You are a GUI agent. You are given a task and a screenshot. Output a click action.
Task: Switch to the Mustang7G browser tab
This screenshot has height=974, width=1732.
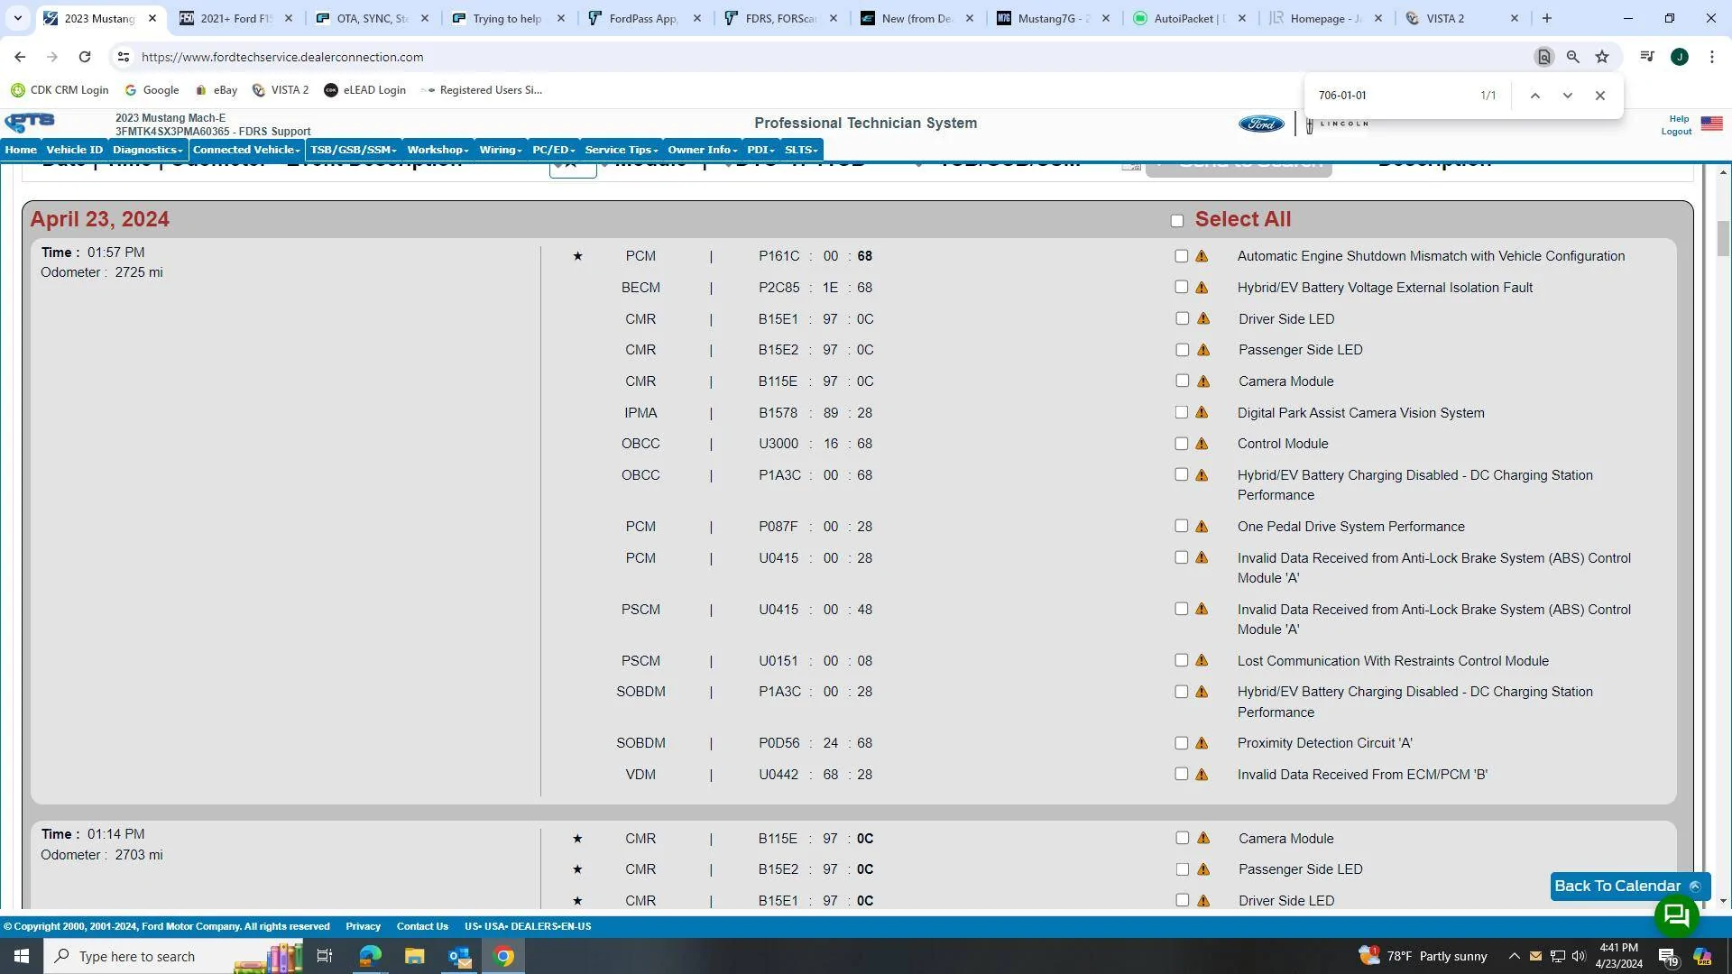pyautogui.click(x=1053, y=18)
